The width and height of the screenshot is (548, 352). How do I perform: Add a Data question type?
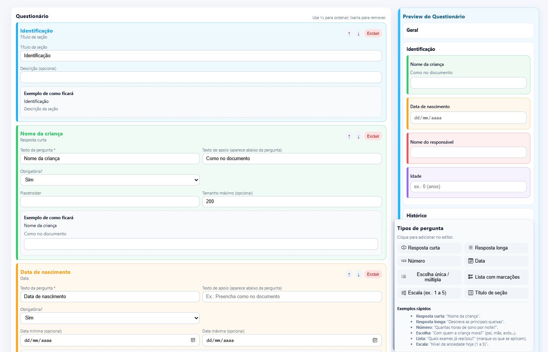(496, 261)
